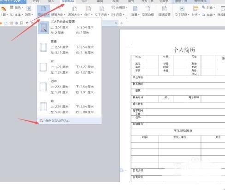Open the 开发工具 ribbon tab
This screenshot has height=190, width=225.
[x=148, y=1]
